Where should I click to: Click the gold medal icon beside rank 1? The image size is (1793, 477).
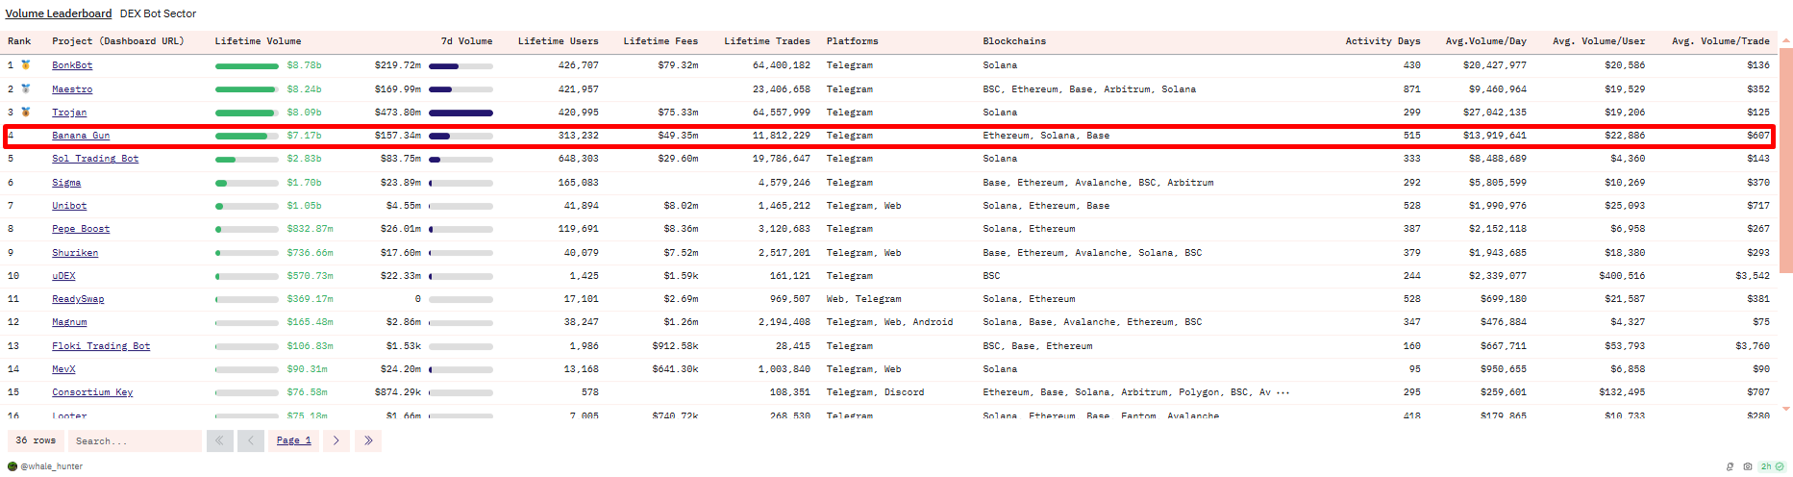coord(26,65)
